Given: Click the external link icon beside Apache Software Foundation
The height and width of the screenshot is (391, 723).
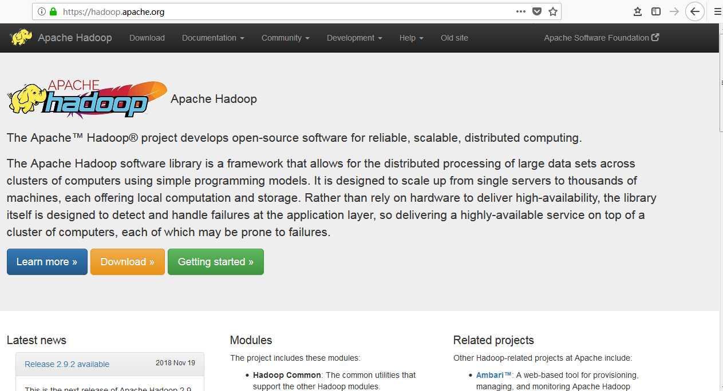Looking at the screenshot, I should click(x=655, y=37).
